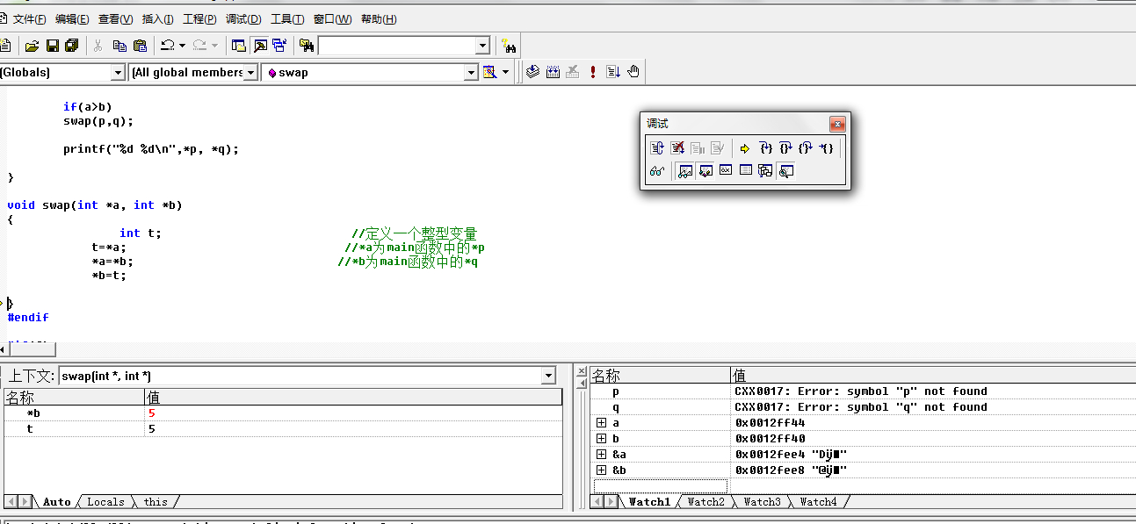Click the *b value 5 in red
The width and height of the screenshot is (1136, 524).
point(152,413)
